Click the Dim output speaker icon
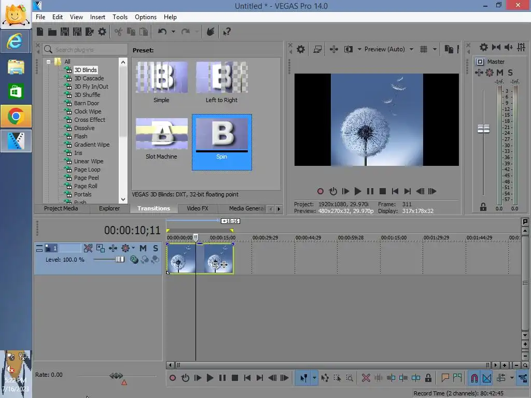This screenshot has height=398, width=531. pyautogui.click(x=508, y=47)
